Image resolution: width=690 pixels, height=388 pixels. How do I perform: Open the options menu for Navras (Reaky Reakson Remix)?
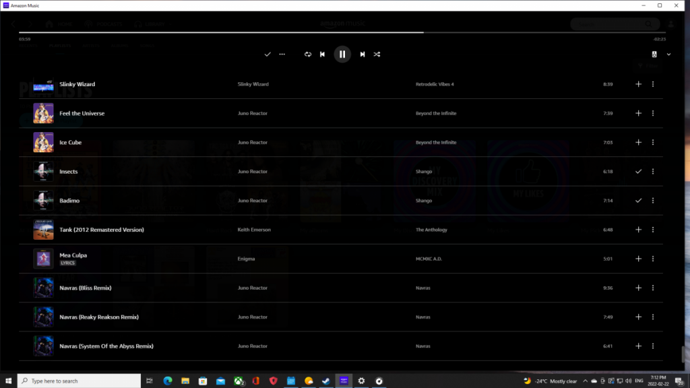click(x=652, y=317)
